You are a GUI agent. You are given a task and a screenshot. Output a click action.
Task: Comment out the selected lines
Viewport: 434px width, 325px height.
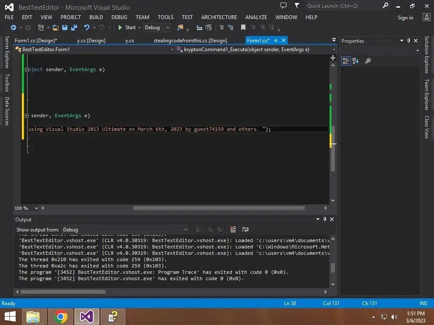pyautogui.click(x=221, y=28)
